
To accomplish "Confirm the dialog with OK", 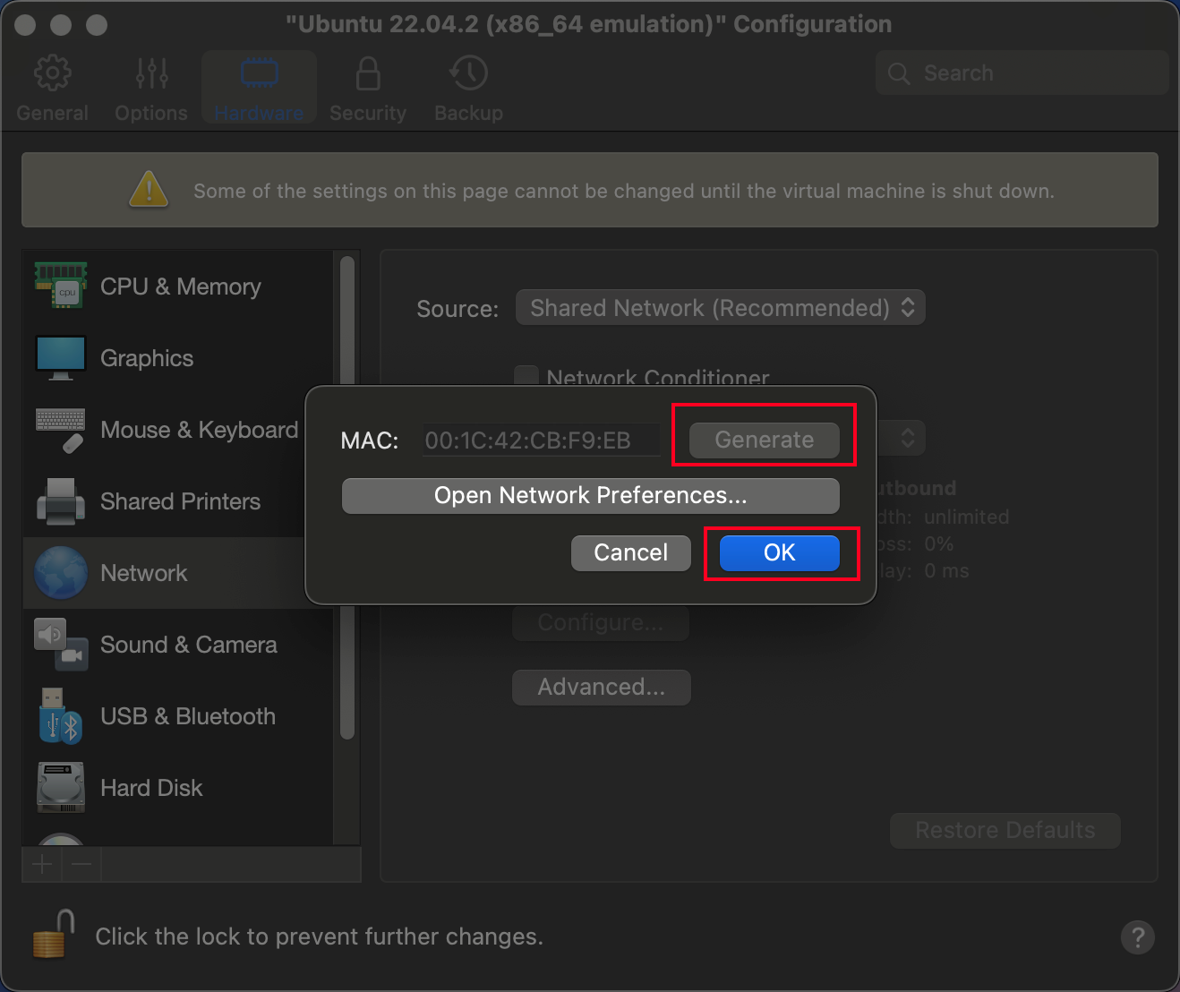I will click(780, 552).
